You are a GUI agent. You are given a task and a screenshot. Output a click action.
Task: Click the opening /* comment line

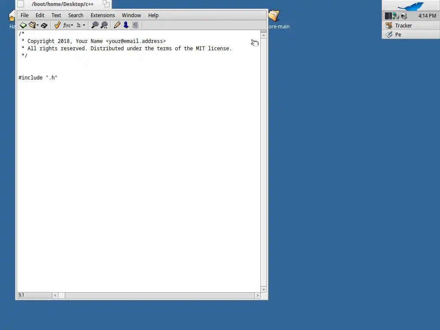pos(21,34)
